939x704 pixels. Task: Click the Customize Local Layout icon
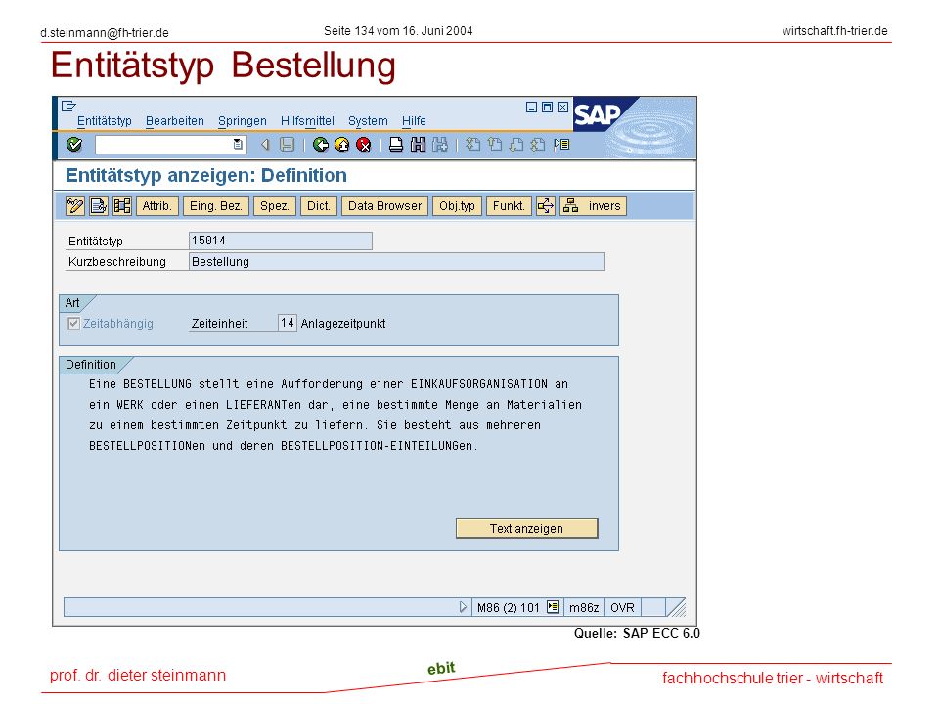click(x=561, y=145)
